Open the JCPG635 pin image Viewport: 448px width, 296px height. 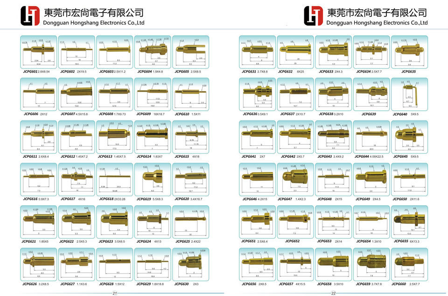tap(409, 52)
